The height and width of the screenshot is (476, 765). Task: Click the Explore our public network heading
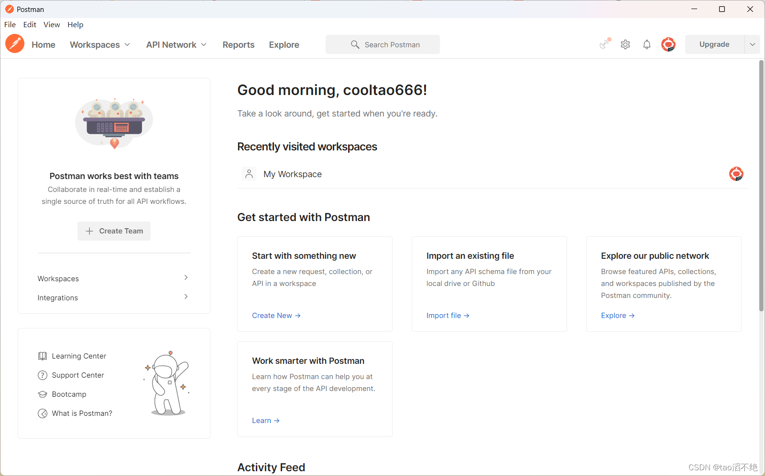(x=655, y=256)
